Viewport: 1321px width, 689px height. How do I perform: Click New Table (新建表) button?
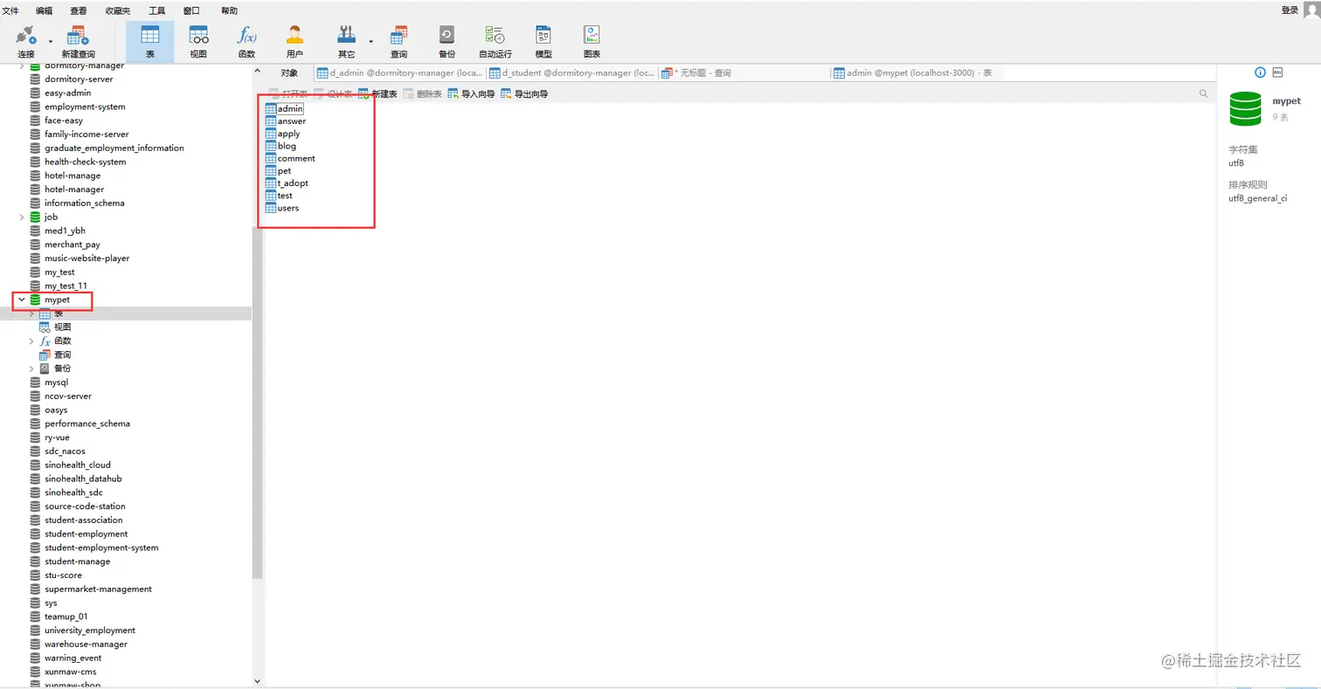(377, 93)
